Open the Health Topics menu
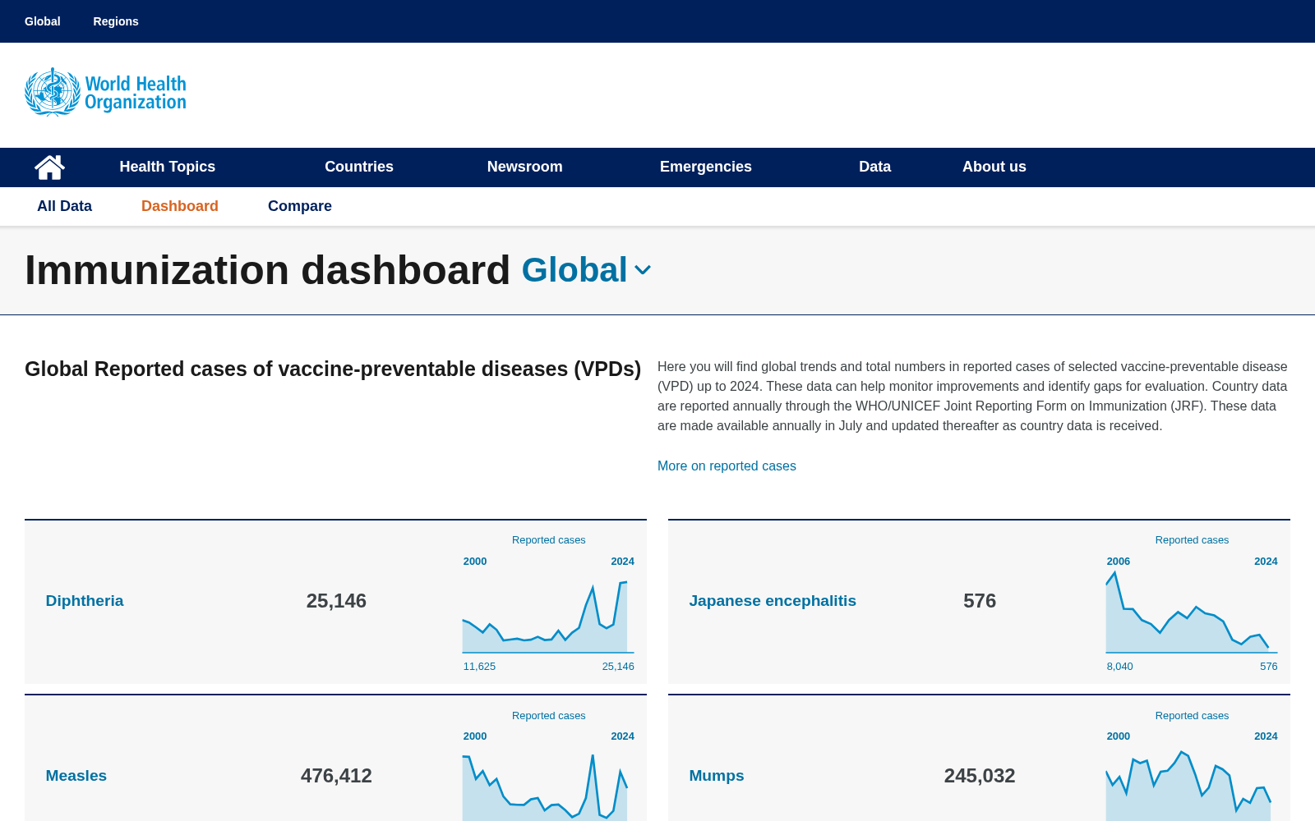The width and height of the screenshot is (1315, 821). point(168,167)
